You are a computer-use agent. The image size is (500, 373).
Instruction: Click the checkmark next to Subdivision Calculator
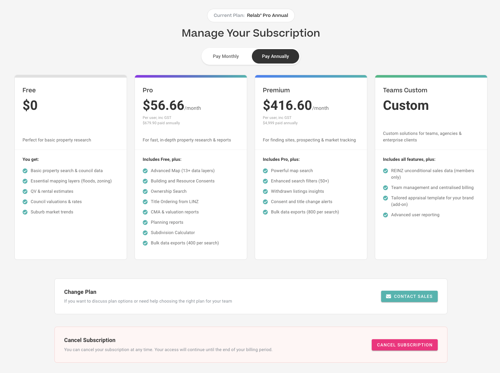pos(145,233)
